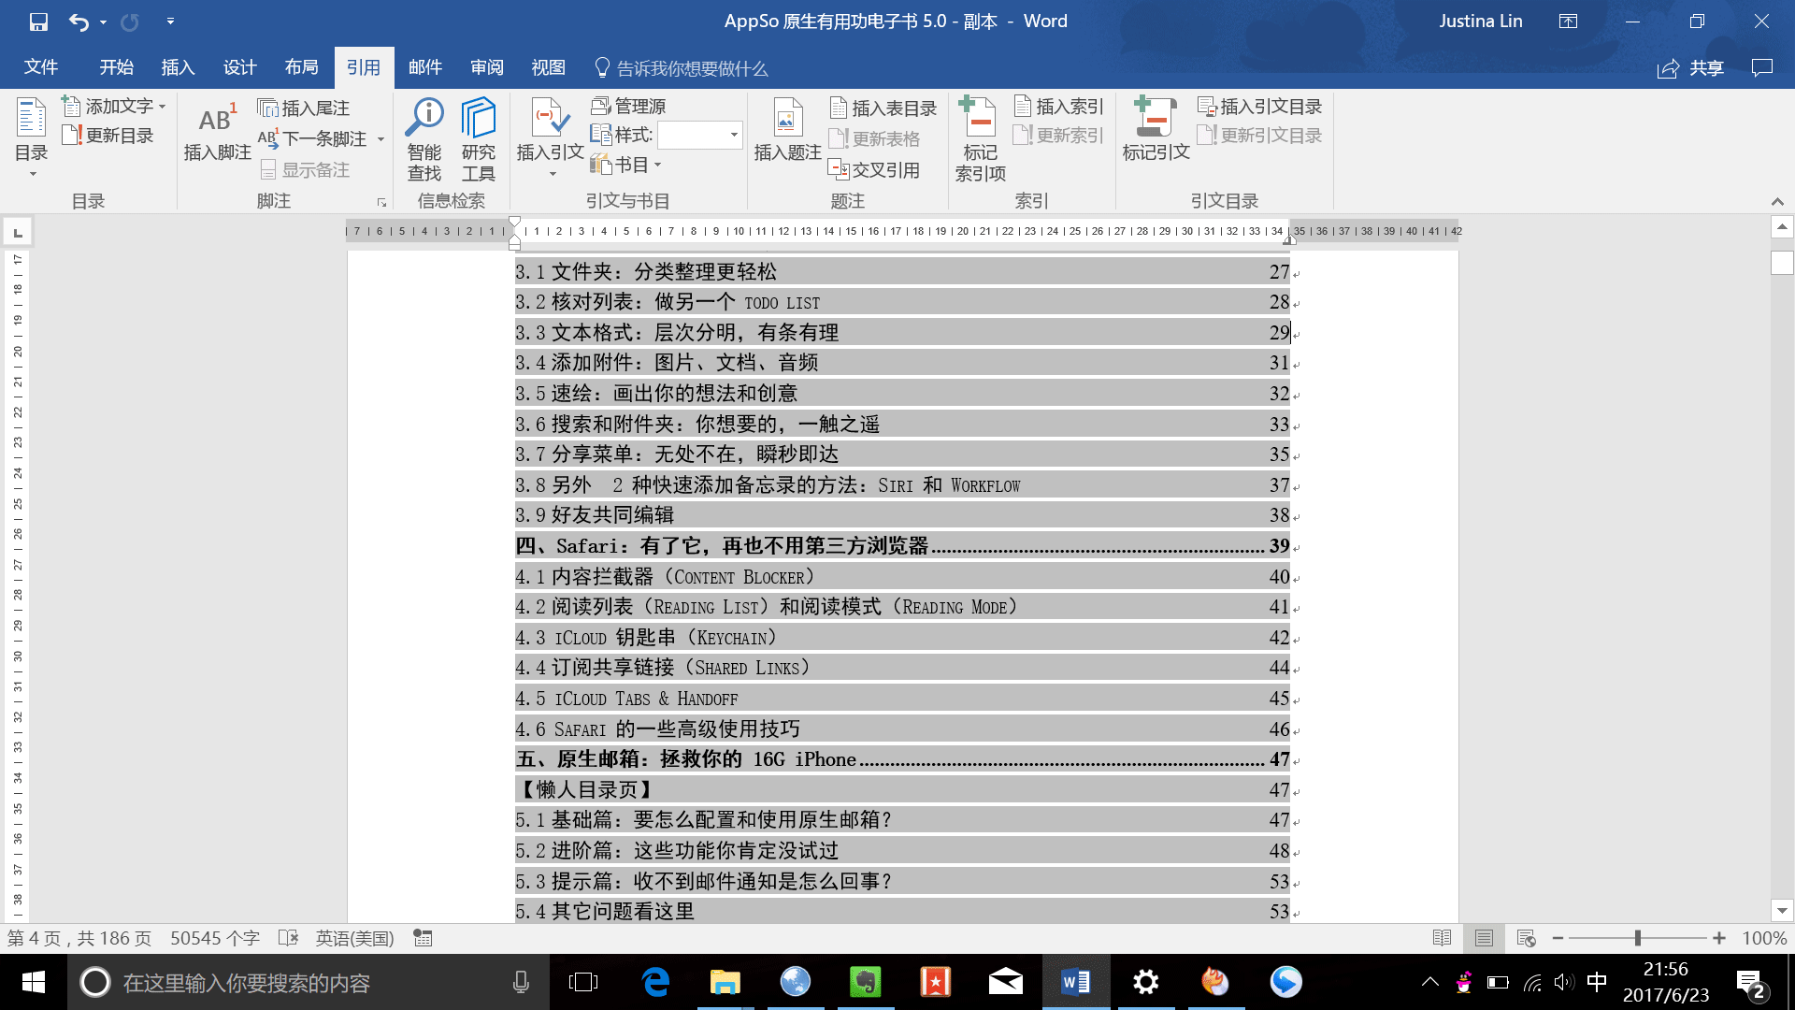Toggle the tab stop selector on ruler
Viewport: 1795px width, 1010px height.
[x=18, y=232]
